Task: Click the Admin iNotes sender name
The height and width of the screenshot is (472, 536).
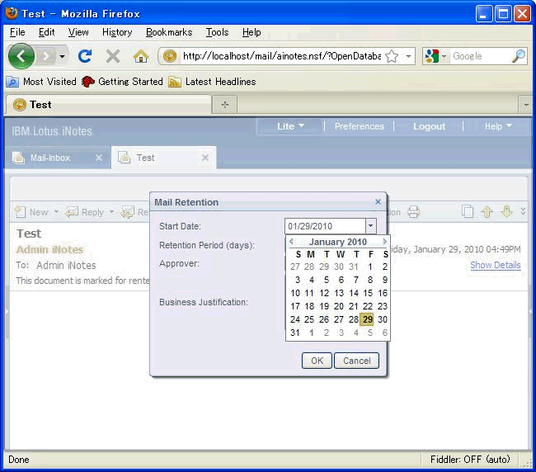Action: [50, 250]
